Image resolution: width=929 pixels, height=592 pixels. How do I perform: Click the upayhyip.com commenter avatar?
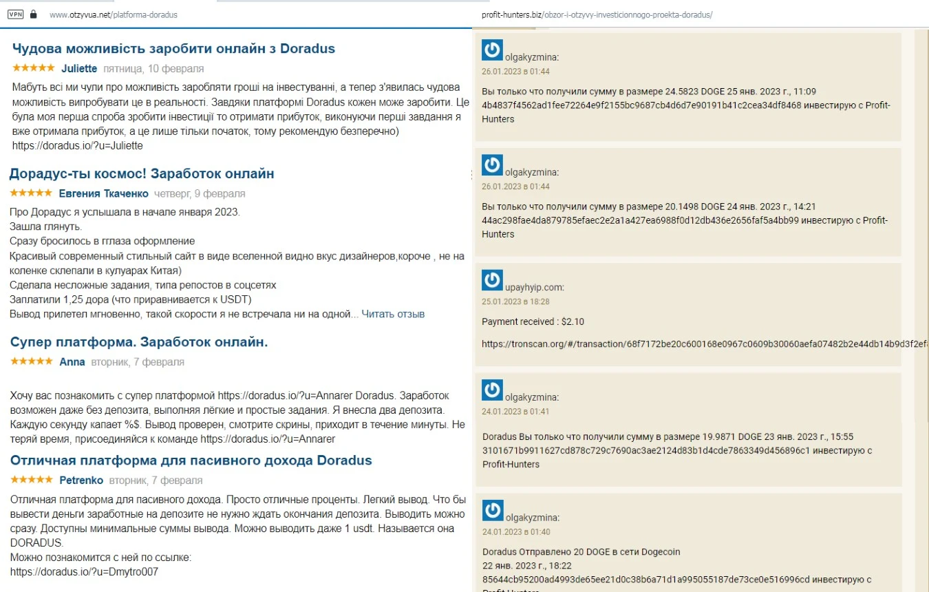coord(492,280)
